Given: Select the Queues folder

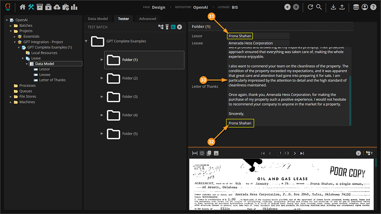Looking at the screenshot, I should tap(26, 91).
